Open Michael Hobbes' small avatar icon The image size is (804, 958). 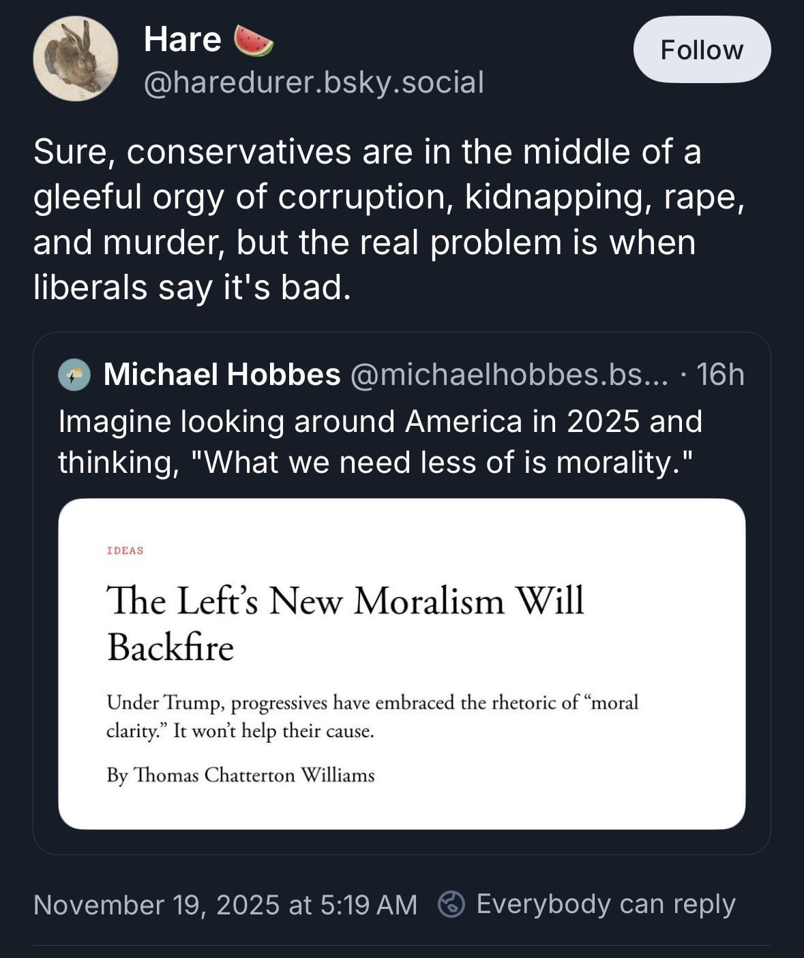coord(74,375)
